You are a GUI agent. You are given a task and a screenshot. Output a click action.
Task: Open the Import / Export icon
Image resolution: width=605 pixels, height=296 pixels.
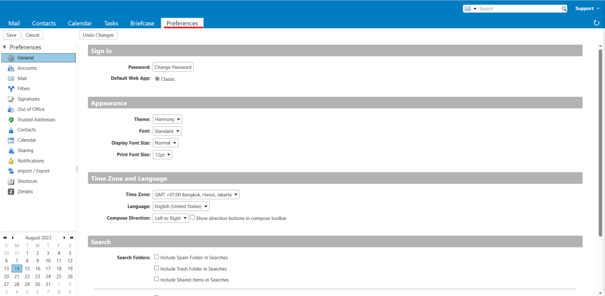11,171
